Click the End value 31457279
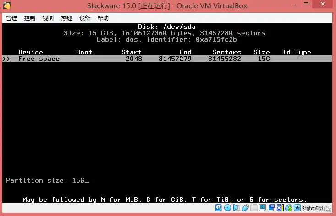Screen dimensions: 336x216 click(x=175, y=59)
